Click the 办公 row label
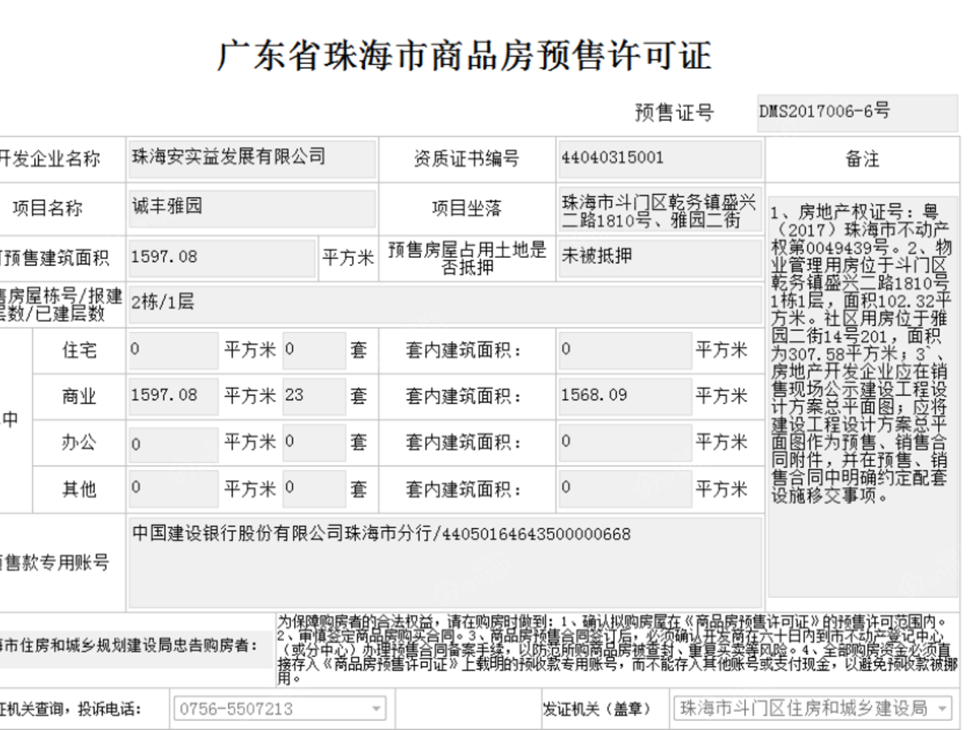This screenshot has height=730, width=973. (x=79, y=443)
